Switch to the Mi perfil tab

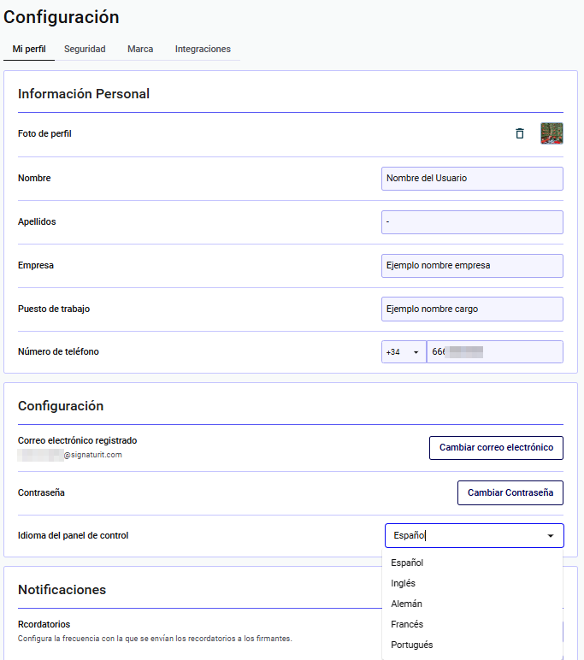29,50
